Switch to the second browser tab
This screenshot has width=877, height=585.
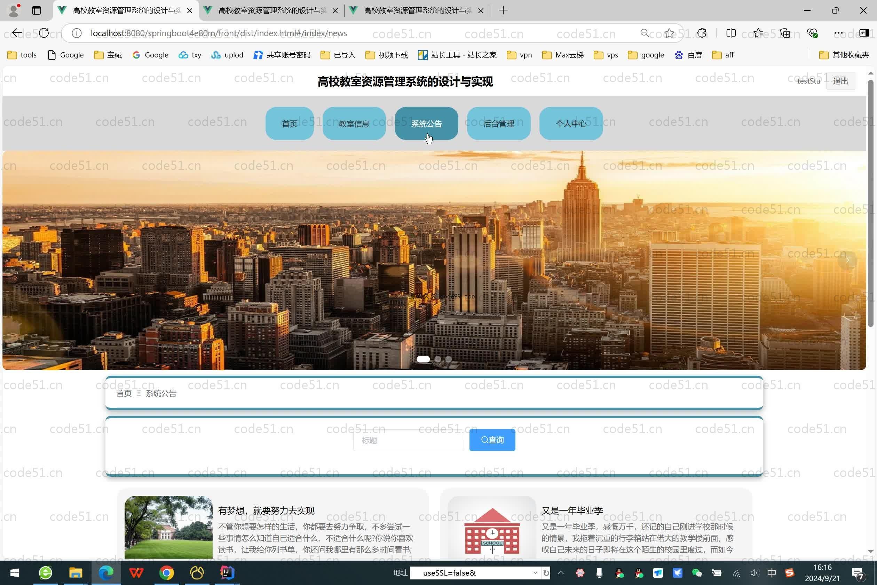(x=272, y=10)
